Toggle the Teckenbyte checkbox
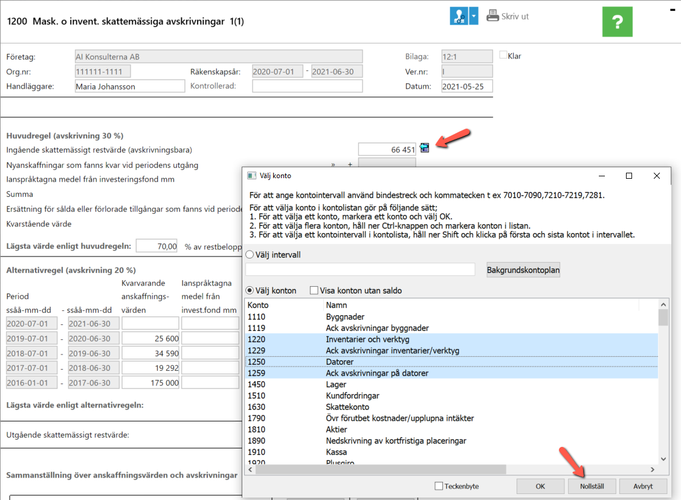The image size is (681, 500). (x=439, y=486)
